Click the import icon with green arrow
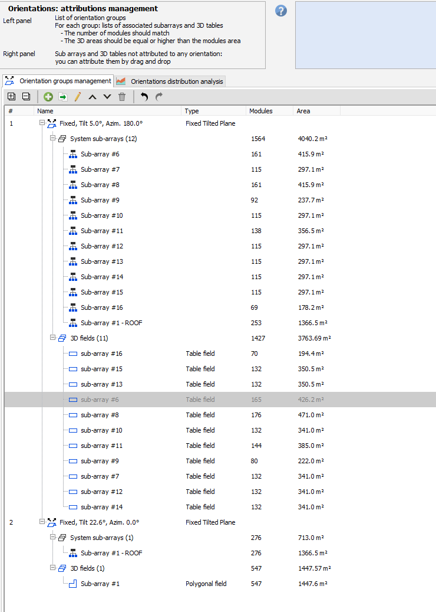The height and width of the screenshot is (612, 436). coord(63,97)
